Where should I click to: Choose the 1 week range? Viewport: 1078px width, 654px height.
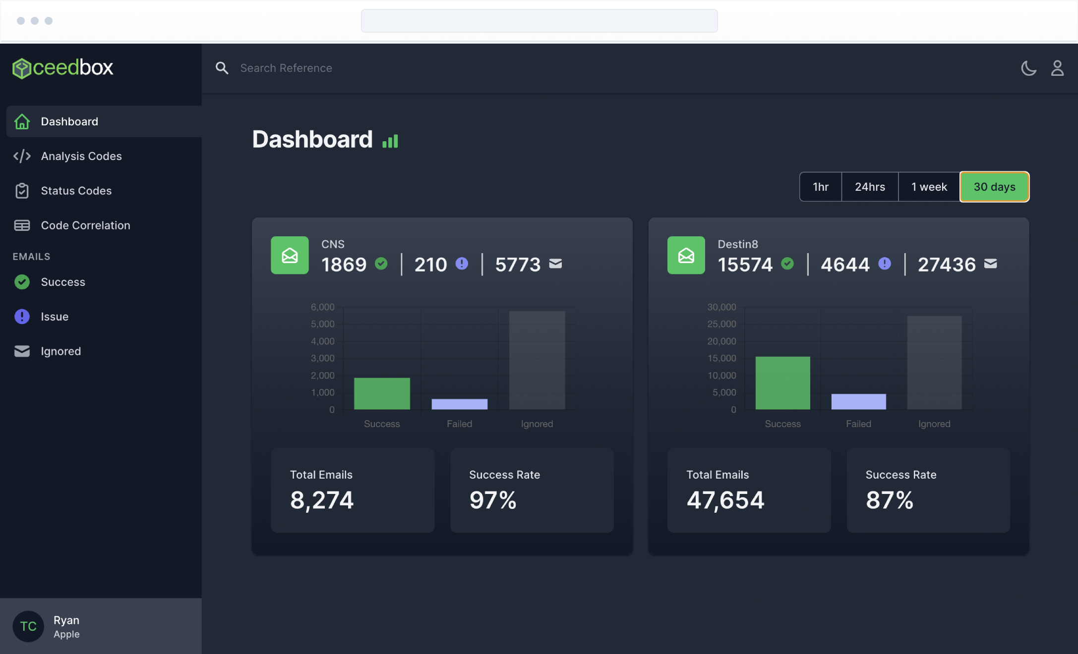coord(929,187)
